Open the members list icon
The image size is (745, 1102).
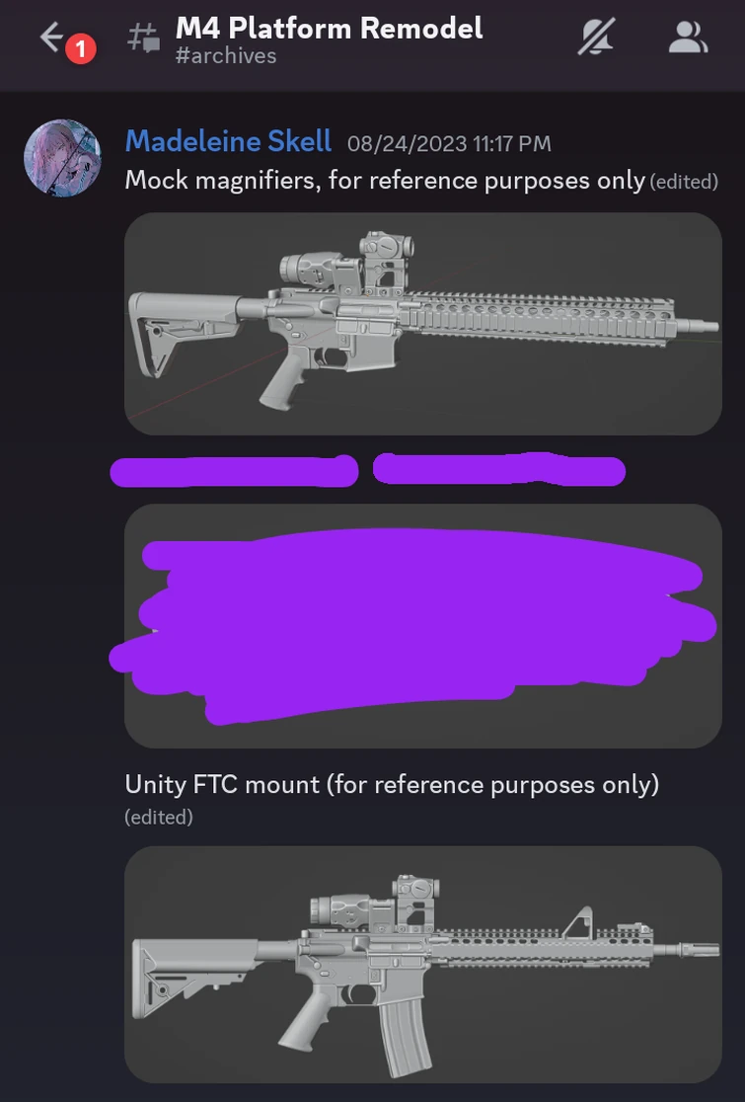point(688,38)
